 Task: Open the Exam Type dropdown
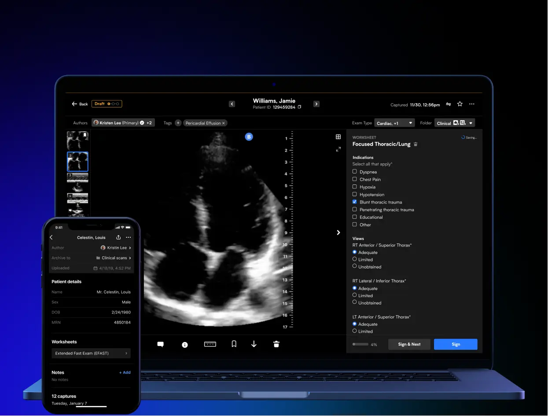pyautogui.click(x=394, y=123)
